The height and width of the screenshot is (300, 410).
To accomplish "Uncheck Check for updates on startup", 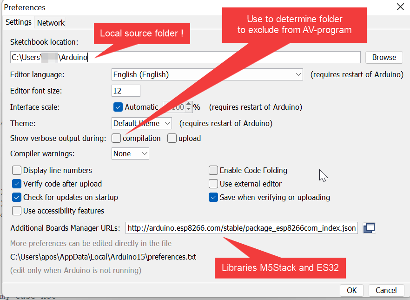I will [x=16, y=197].
